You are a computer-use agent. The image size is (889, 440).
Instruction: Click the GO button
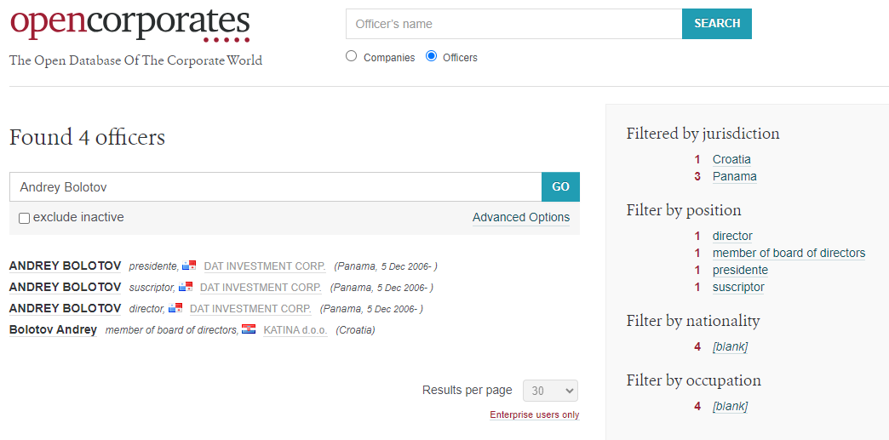click(x=560, y=187)
